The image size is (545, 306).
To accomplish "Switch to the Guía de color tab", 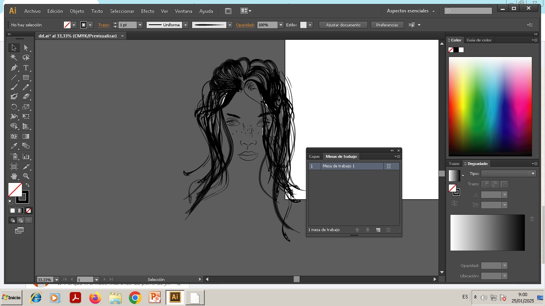I will click(479, 40).
